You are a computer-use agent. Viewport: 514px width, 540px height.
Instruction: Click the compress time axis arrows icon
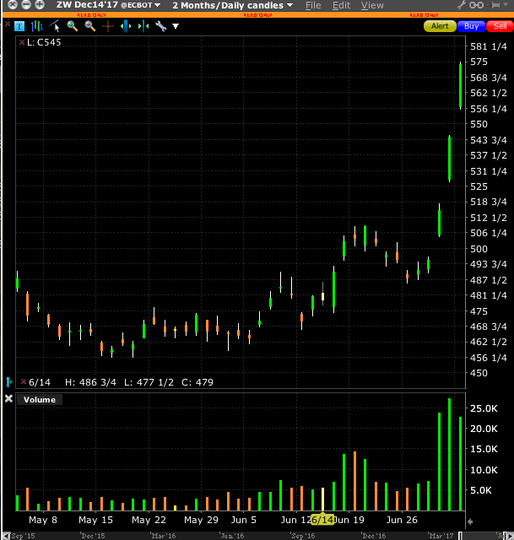point(142,26)
